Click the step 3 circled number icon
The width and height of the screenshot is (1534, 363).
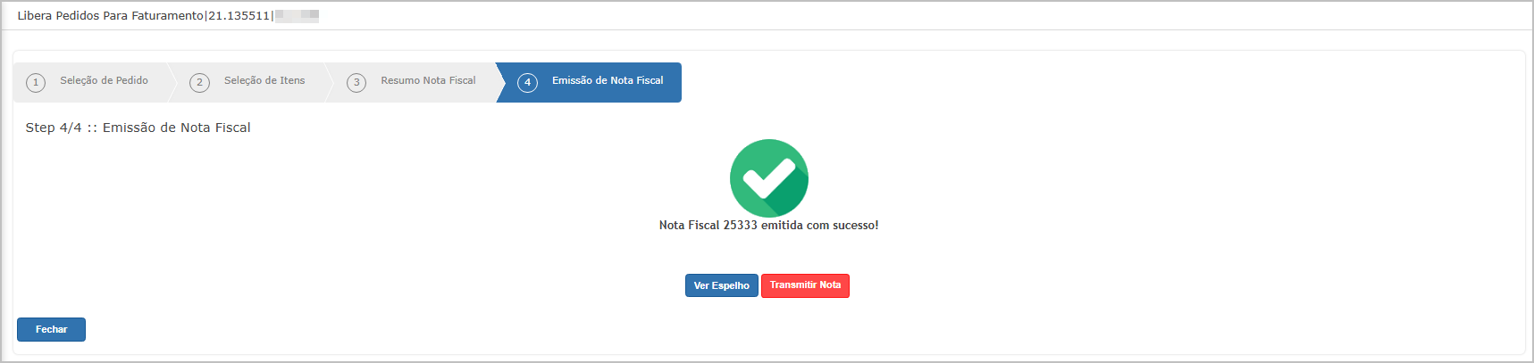click(x=356, y=83)
